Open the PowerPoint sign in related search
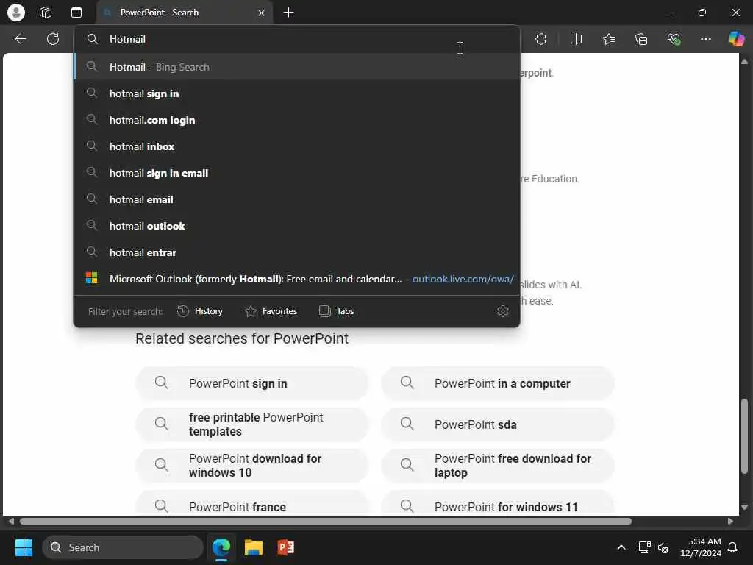This screenshot has width=753, height=565. [252, 383]
